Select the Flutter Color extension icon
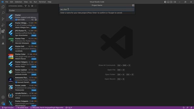The height and width of the screenshot is (109, 194). tap(11, 56)
